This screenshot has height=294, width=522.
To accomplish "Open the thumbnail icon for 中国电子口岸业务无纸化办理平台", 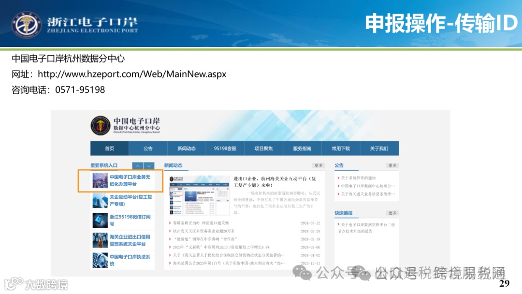I will (x=100, y=180).
